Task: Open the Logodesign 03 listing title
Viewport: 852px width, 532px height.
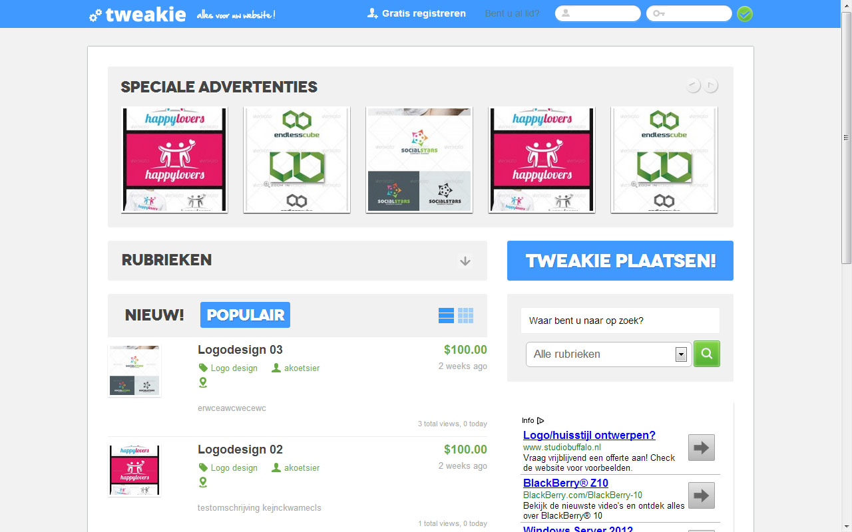Action: point(240,350)
